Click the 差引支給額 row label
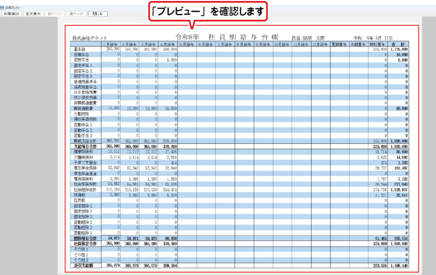The height and width of the screenshot is (275, 436). [84, 265]
